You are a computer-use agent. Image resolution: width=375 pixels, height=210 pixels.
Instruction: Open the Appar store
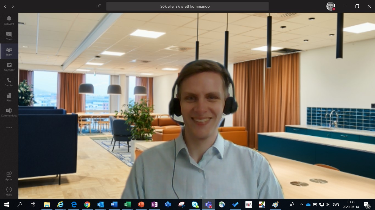(x=9, y=176)
